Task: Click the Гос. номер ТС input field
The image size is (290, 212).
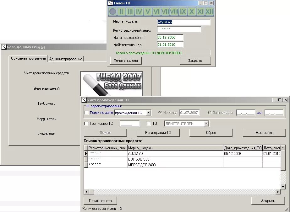Action: (130, 124)
